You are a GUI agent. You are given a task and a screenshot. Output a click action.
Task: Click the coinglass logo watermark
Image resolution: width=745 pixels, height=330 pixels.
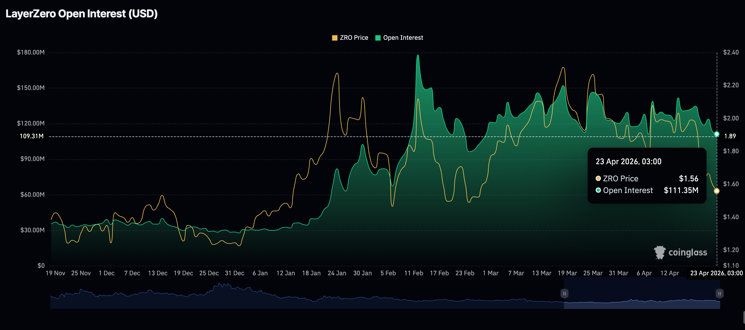(680, 252)
